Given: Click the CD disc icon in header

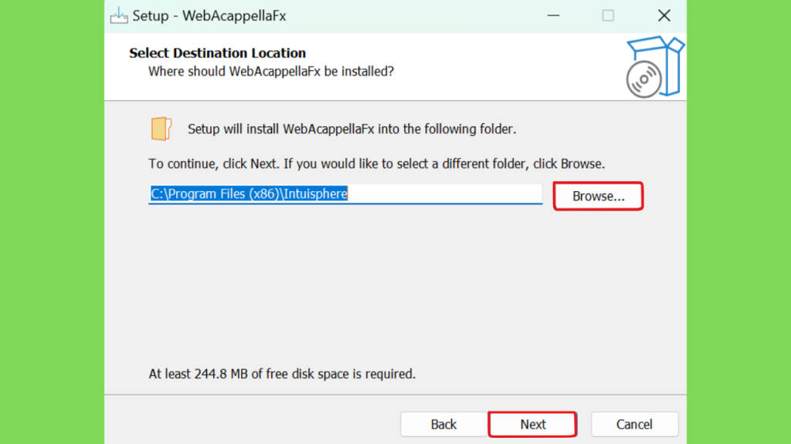Looking at the screenshot, I should [x=643, y=79].
